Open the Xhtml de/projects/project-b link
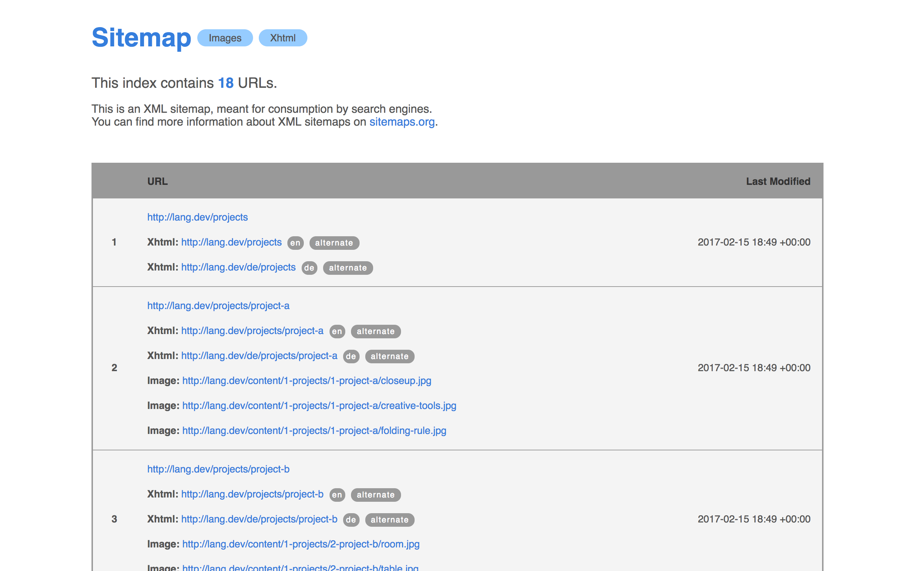This screenshot has width=915, height=571. (x=259, y=519)
